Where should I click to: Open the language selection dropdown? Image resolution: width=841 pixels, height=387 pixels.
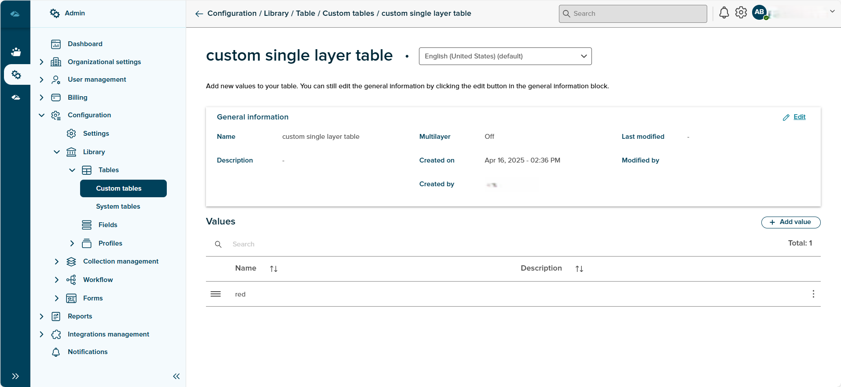tap(505, 56)
